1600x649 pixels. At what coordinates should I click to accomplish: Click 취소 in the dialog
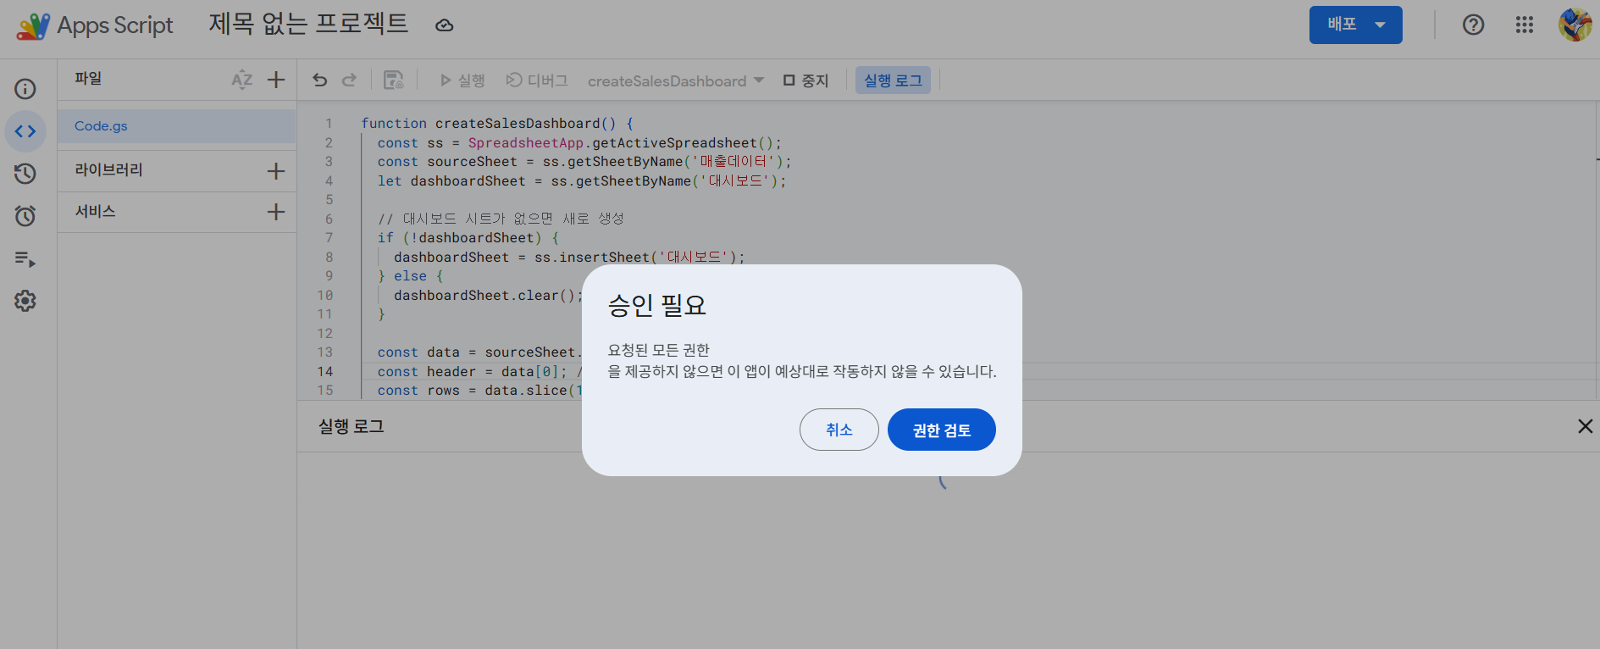point(839,430)
